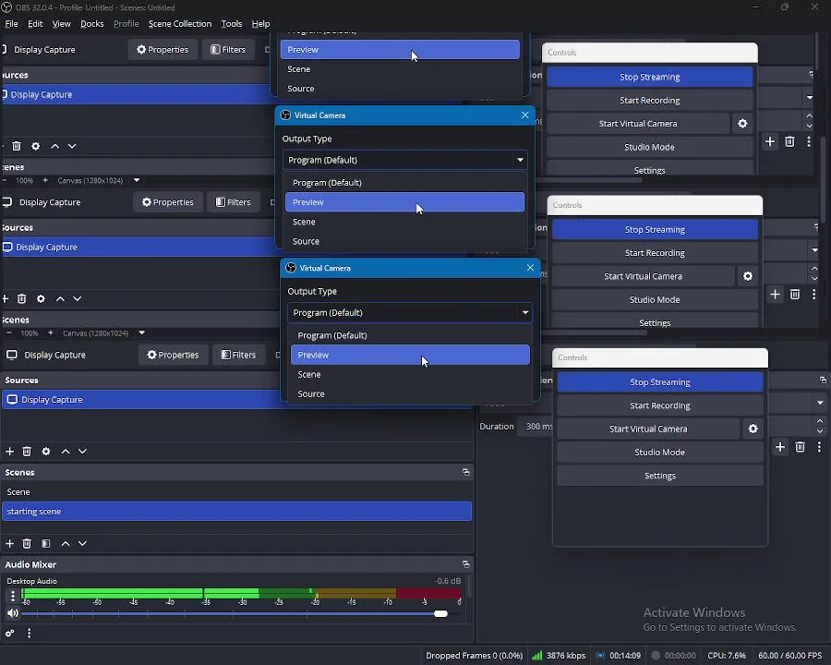
Task: Open transition options dots near Duration 300 ms
Action: 819,447
